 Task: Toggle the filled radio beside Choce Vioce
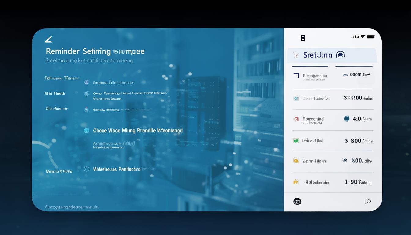pyautogui.click(x=87, y=131)
